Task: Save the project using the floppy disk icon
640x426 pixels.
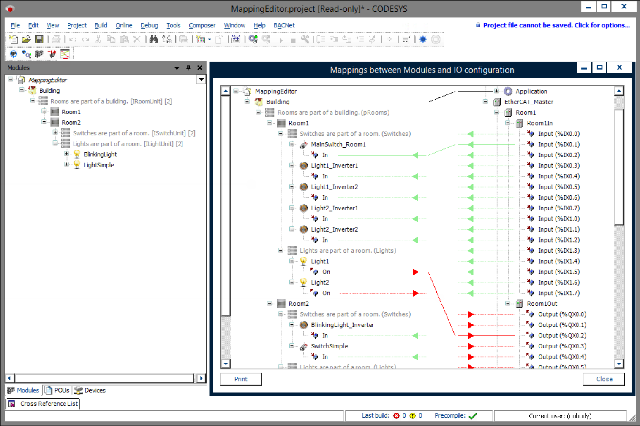Action: click(39, 39)
